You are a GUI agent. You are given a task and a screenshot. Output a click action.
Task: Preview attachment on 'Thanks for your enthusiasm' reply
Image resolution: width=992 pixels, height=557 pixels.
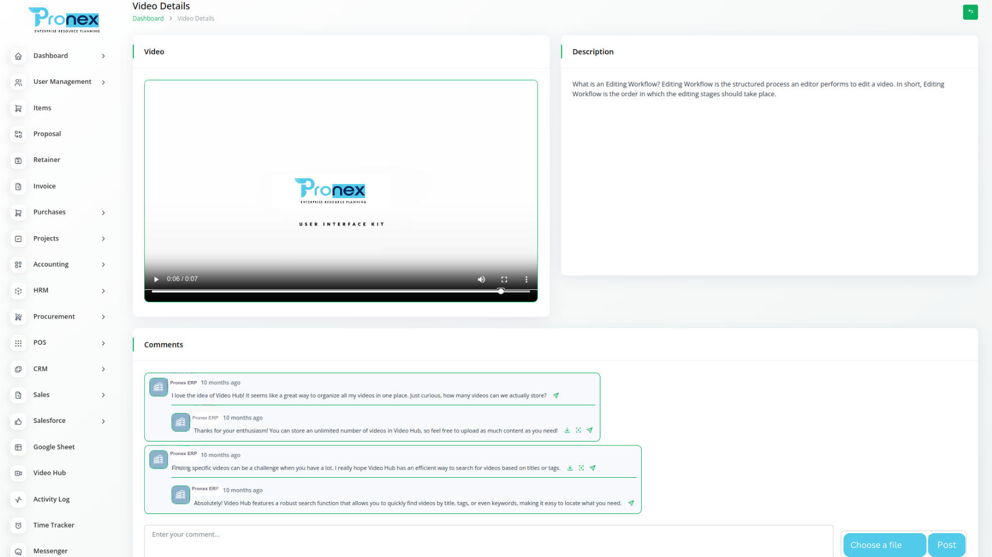(578, 431)
